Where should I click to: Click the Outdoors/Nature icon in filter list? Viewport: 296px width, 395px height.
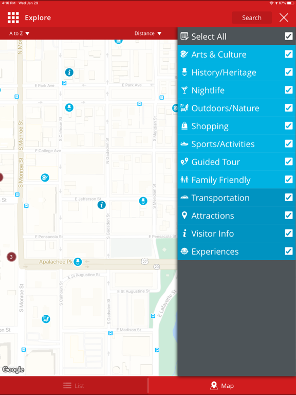[x=184, y=108]
